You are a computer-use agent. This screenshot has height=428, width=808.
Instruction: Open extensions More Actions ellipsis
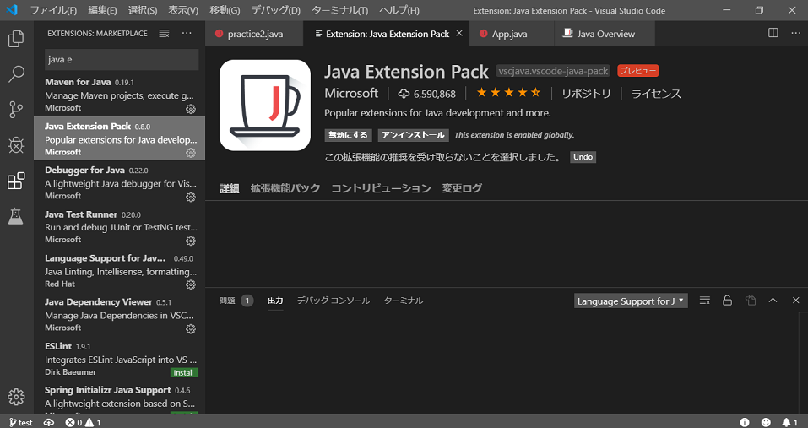click(187, 34)
